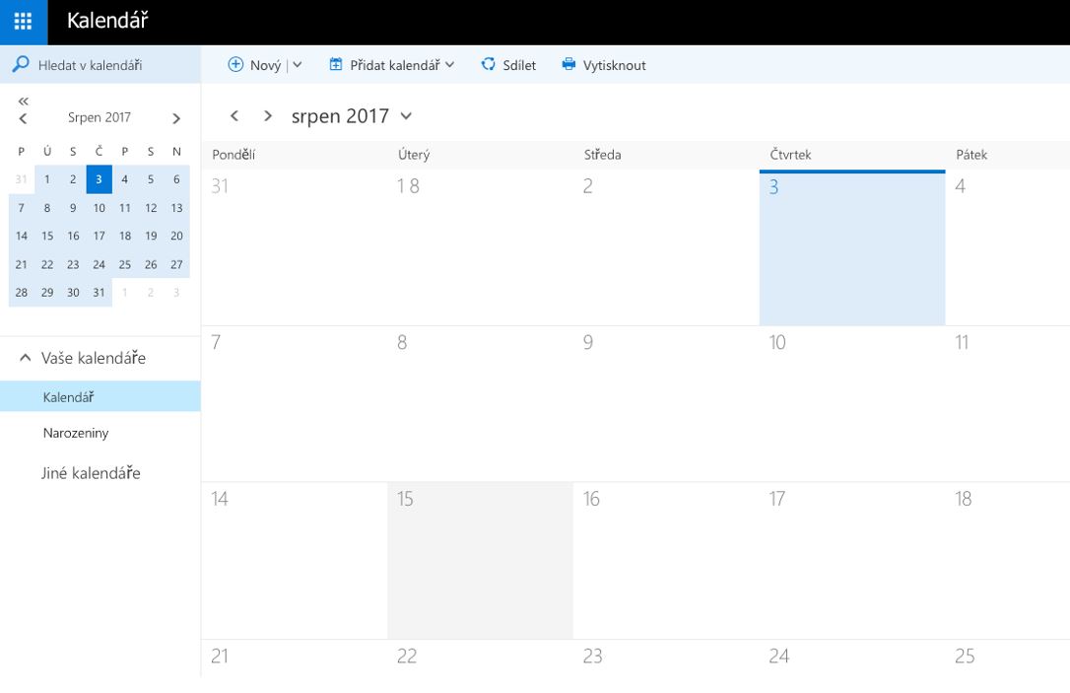Expand the srpen 2017 month picker
Viewport: 1070px width, 693px height.
coord(406,116)
